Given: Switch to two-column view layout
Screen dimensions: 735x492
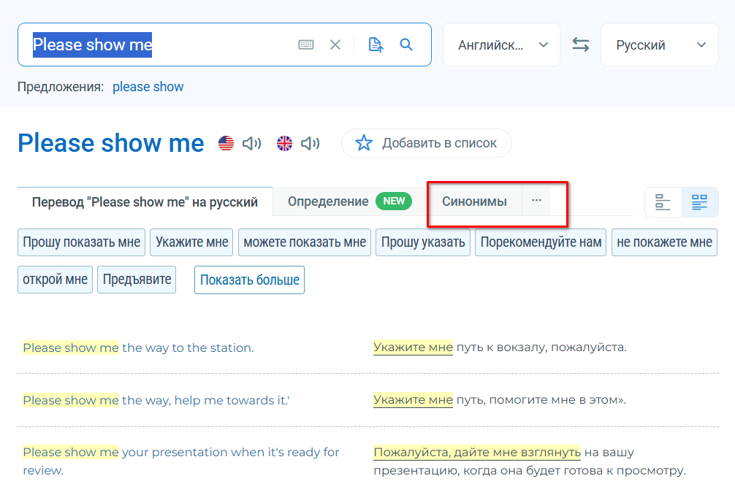Looking at the screenshot, I should pyautogui.click(x=699, y=202).
